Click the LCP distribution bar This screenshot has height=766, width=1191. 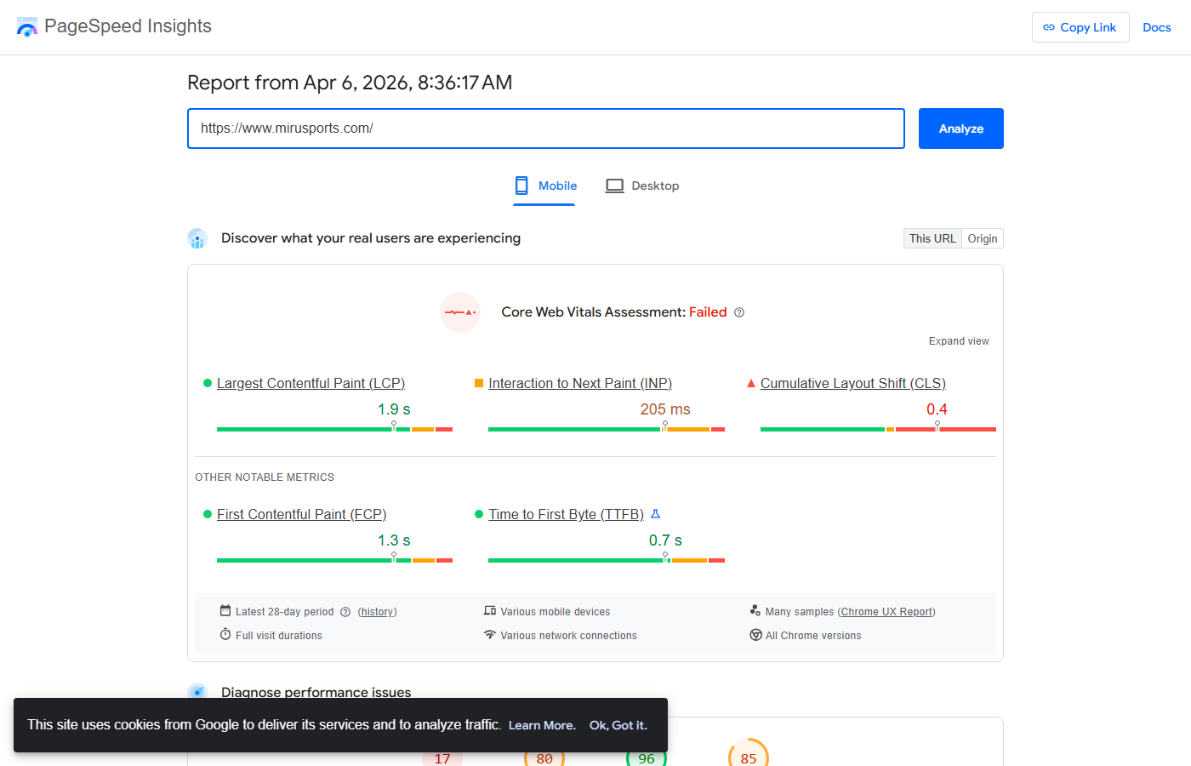(x=334, y=429)
